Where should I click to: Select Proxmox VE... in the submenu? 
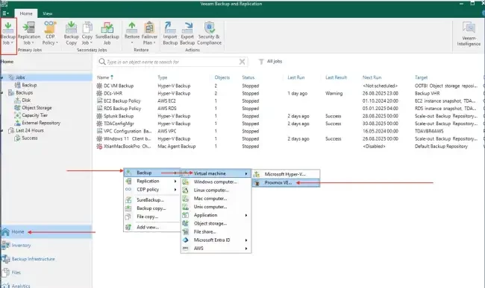286,183
